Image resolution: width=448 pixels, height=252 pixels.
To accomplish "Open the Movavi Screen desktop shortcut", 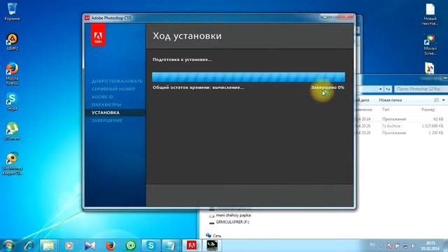I will (430, 45).
